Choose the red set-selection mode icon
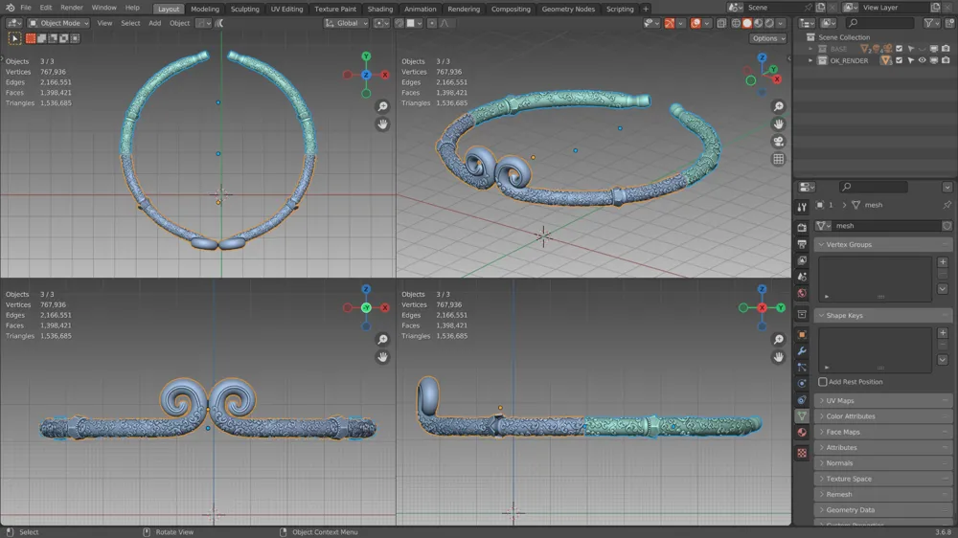958x538 pixels. pyautogui.click(x=31, y=38)
